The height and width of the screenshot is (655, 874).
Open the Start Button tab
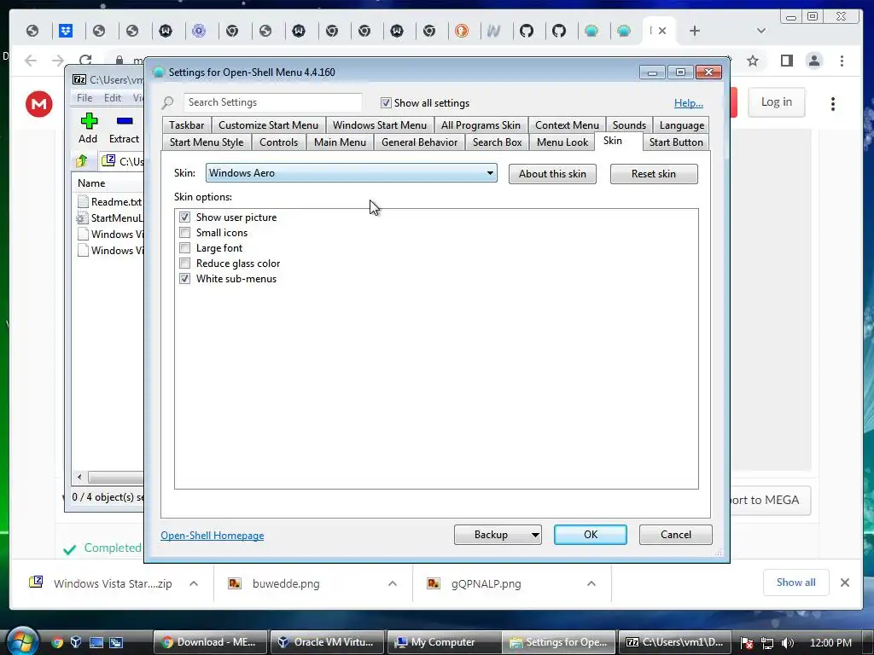tap(676, 142)
